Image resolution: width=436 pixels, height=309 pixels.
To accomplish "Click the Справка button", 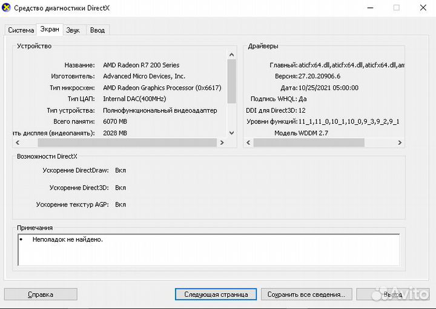I will [41, 294].
